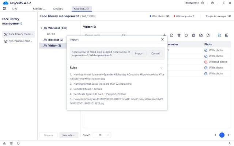
Task: Click the edit person icon in toolbar
Action: coord(172,35)
